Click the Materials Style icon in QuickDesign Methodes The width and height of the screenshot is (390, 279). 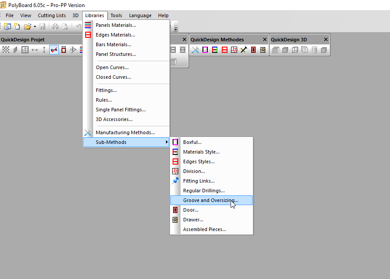[215, 50]
